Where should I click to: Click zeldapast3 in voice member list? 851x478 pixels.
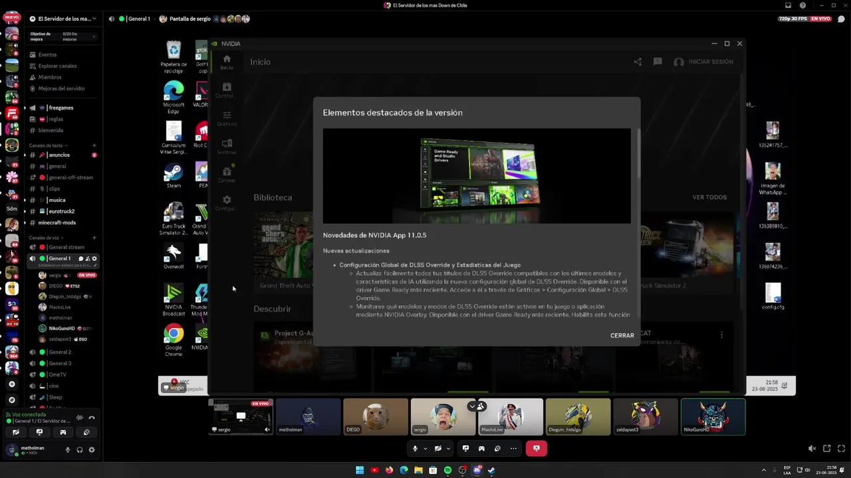point(66,339)
